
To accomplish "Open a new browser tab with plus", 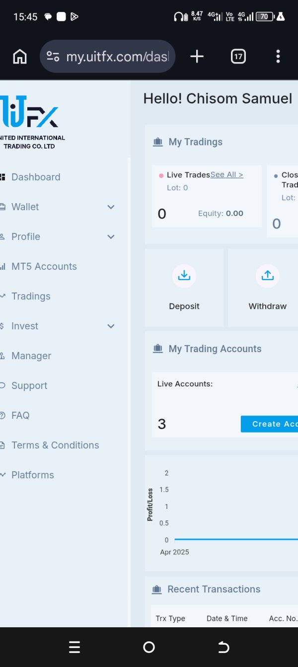I will (x=197, y=57).
